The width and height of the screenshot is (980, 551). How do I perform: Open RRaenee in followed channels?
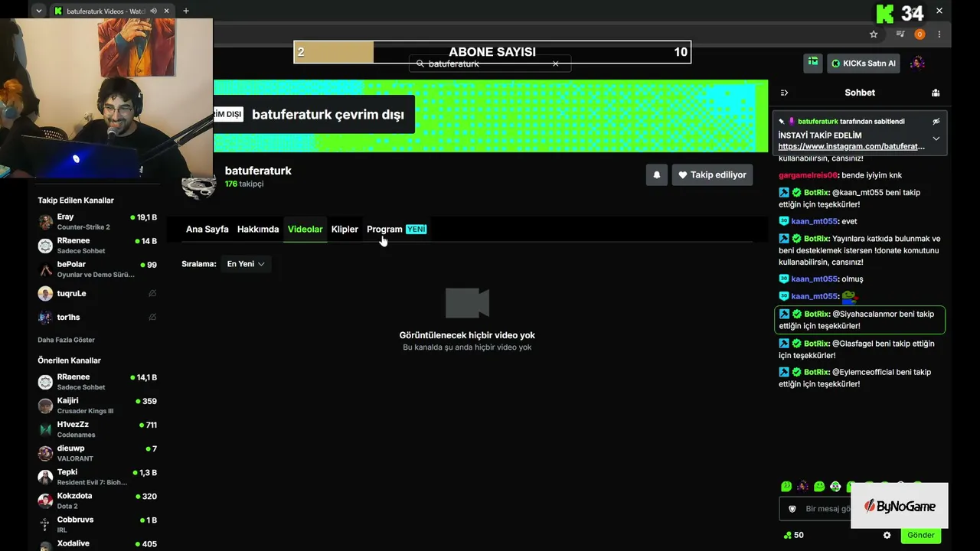pyautogui.click(x=97, y=246)
